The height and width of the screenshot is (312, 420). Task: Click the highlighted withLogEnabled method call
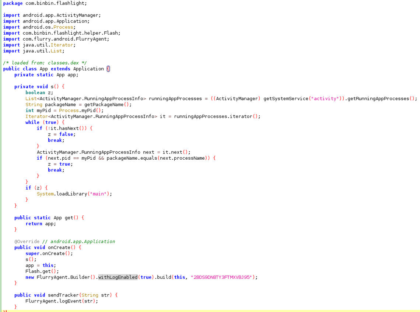118,277
